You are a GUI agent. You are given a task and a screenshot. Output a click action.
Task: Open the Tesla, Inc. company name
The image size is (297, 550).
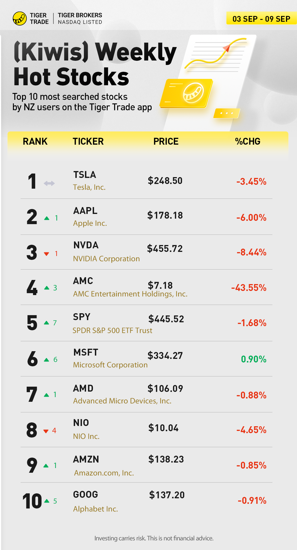[89, 187]
